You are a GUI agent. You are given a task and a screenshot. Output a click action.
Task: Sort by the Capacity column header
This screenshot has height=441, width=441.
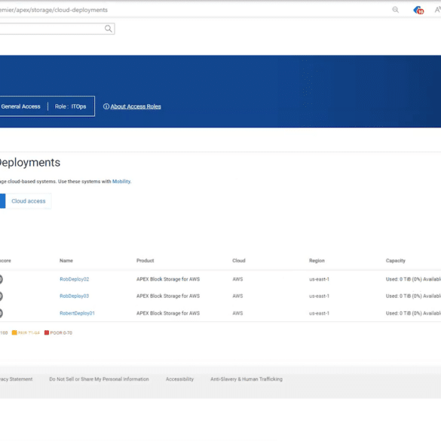pos(396,261)
